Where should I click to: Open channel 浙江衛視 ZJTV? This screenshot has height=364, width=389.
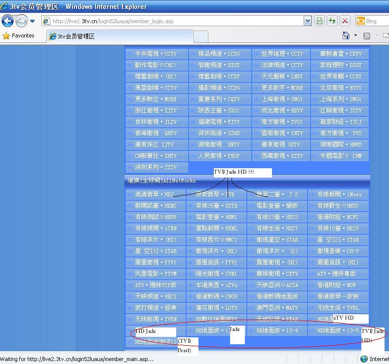157,110
